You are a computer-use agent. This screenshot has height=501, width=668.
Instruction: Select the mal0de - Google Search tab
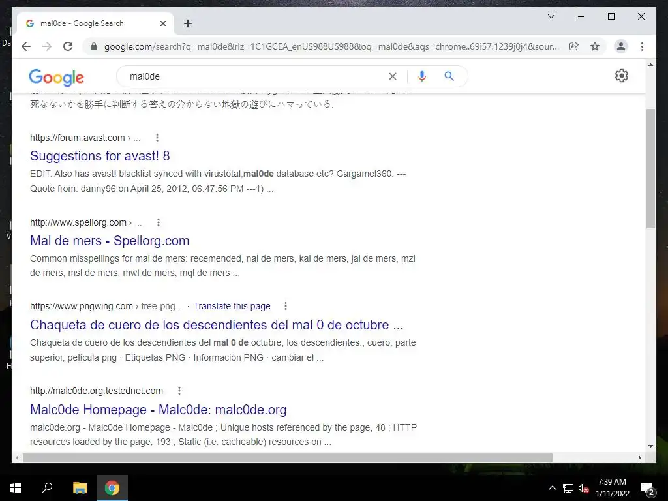coord(95,23)
